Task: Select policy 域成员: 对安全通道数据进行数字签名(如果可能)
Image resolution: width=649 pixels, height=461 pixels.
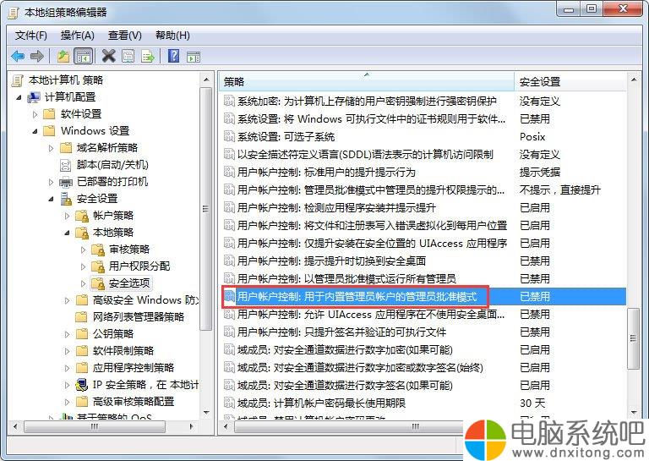Action: tap(345, 386)
